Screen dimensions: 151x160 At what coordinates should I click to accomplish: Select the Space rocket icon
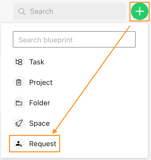click(x=19, y=123)
